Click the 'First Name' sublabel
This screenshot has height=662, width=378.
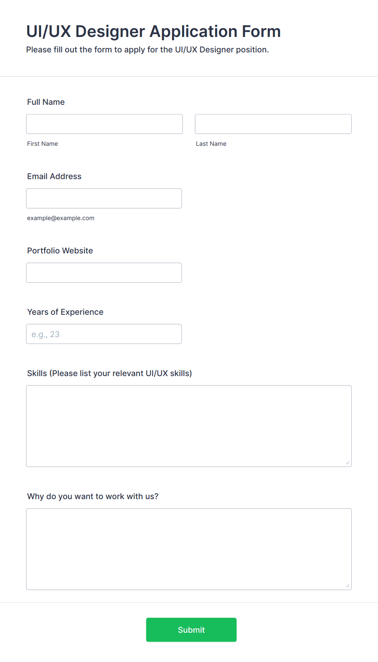pos(43,144)
